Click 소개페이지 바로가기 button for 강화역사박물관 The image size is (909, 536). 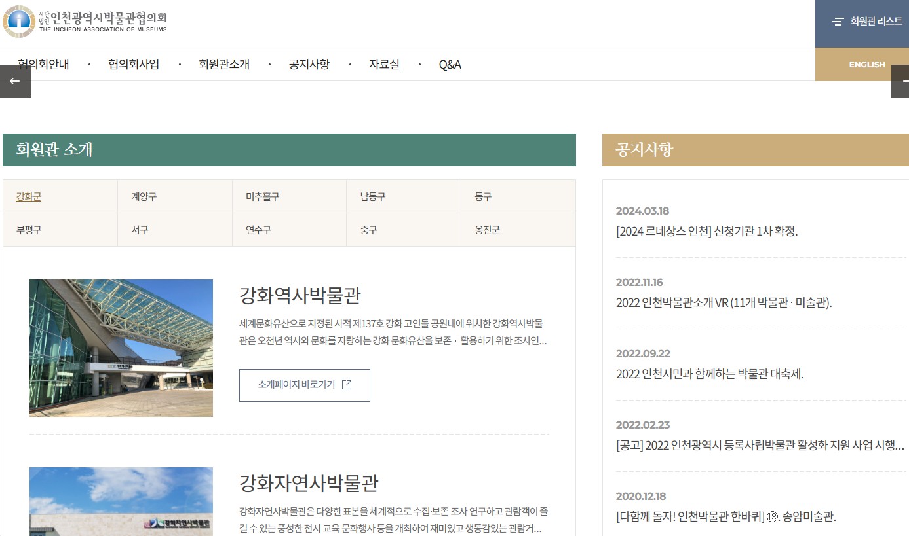coord(305,385)
